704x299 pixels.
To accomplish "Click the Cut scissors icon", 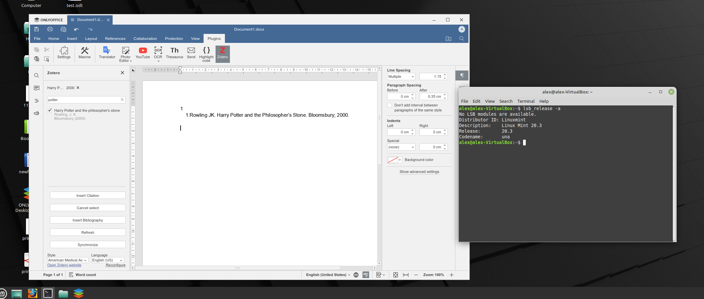I will pyautogui.click(x=47, y=50).
